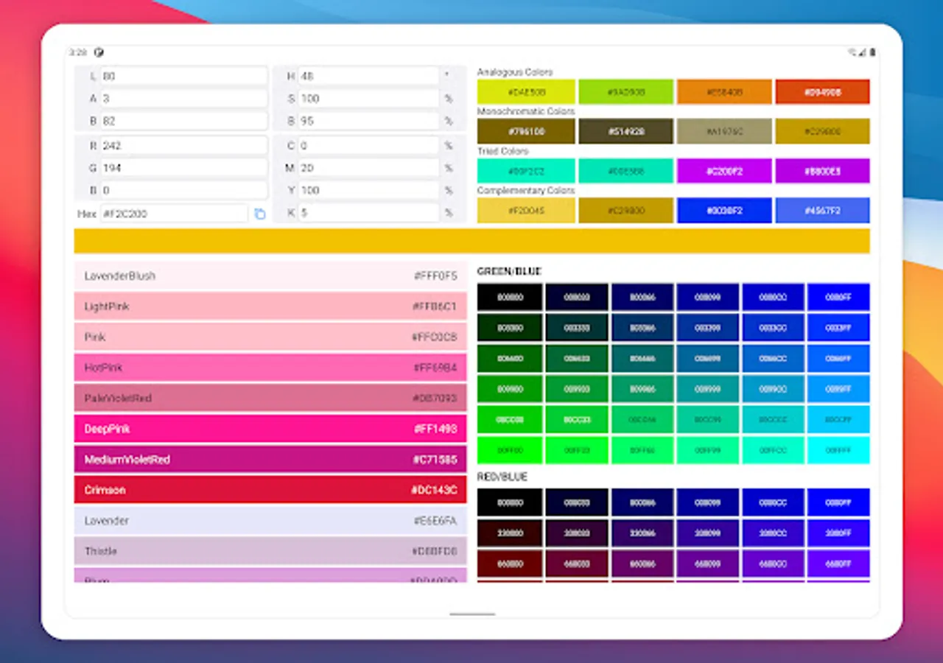Image resolution: width=943 pixels, height=663 pixels.
Task: Select 6600CC in the RED/BLUE grid
Action: [773, 564]
